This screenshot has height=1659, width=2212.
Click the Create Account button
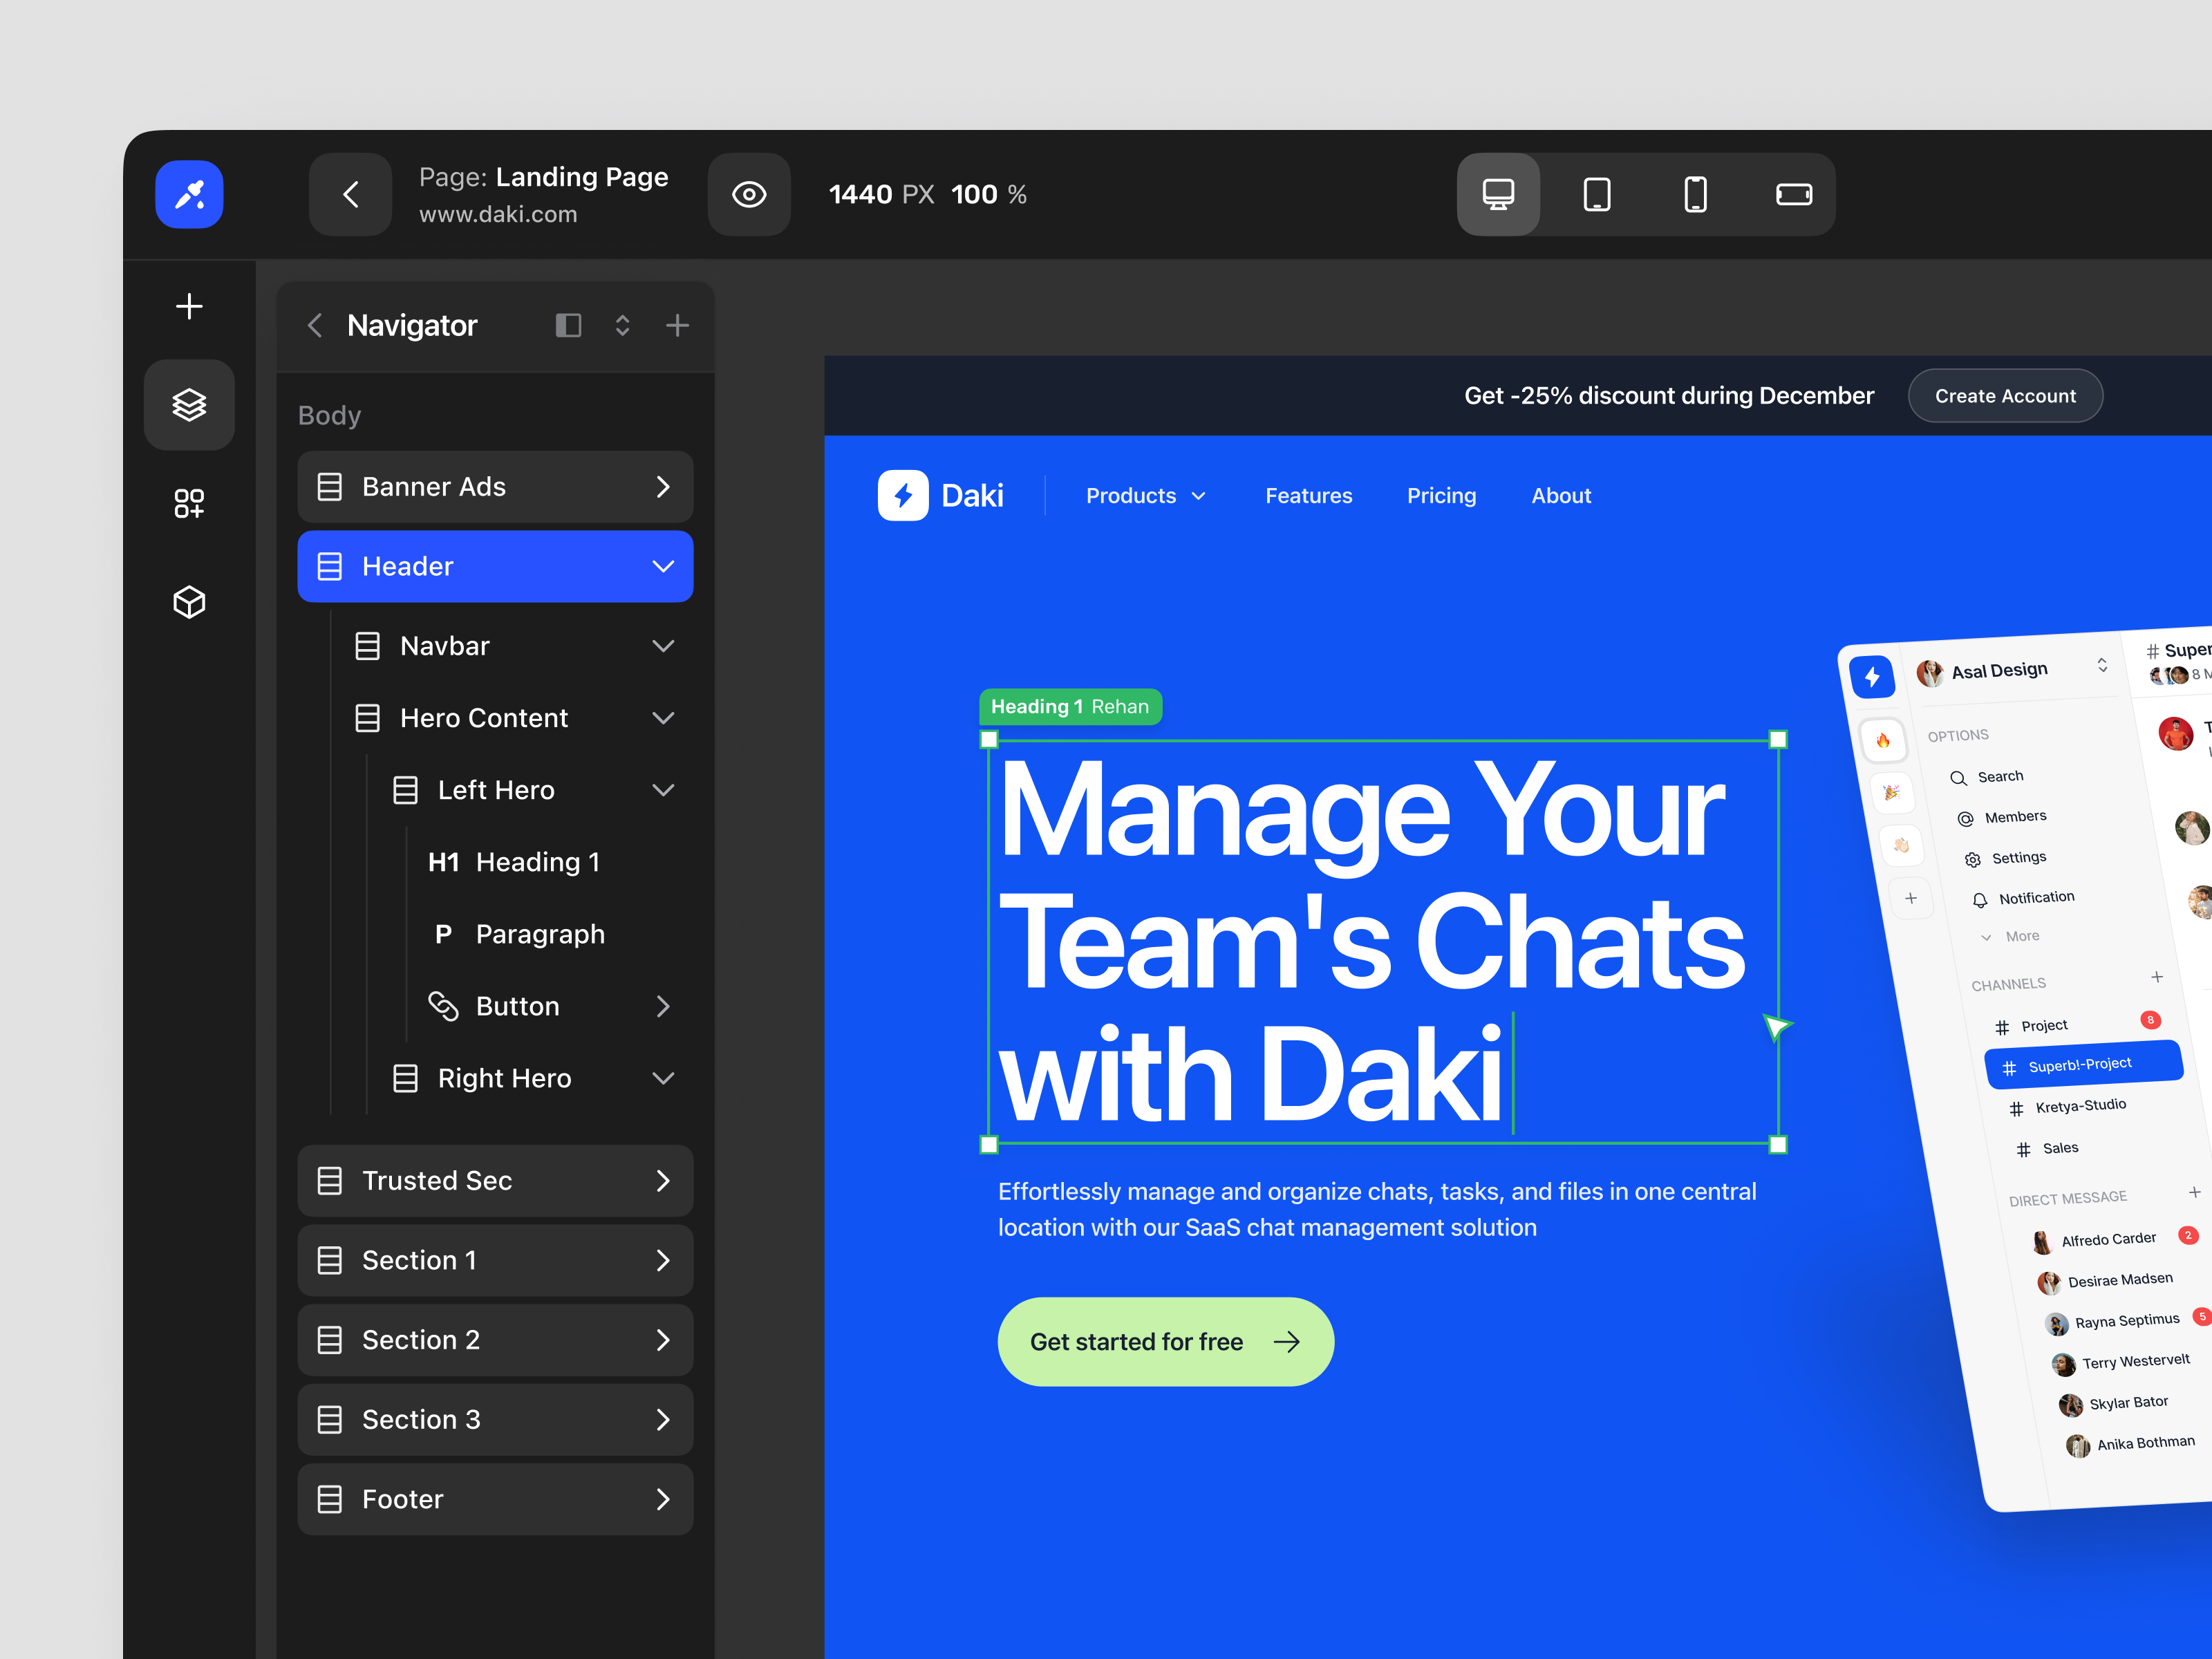click(2004, 395)
